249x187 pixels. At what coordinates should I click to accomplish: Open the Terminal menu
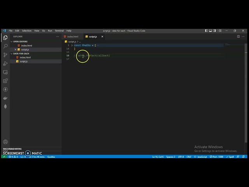[x=59, y=31]
